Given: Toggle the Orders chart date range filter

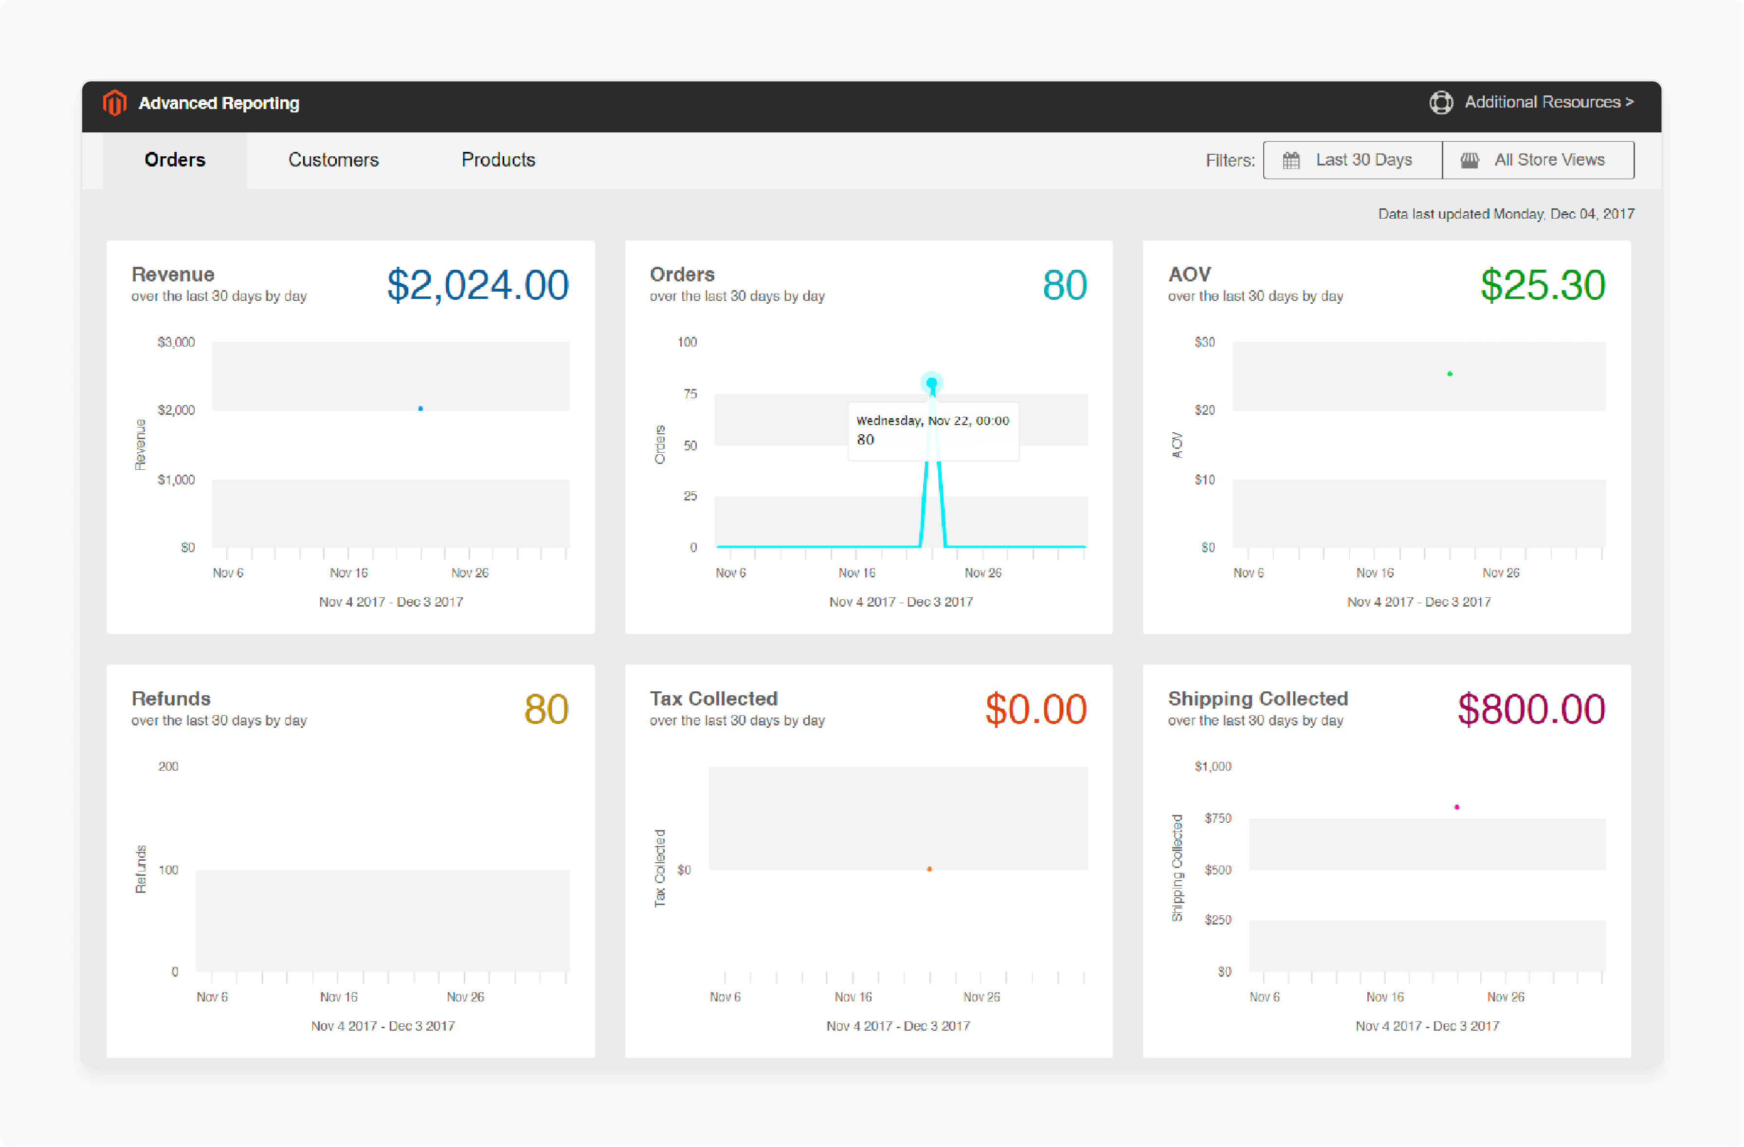Looking at the screenshot, I should tap(1351, 160).
